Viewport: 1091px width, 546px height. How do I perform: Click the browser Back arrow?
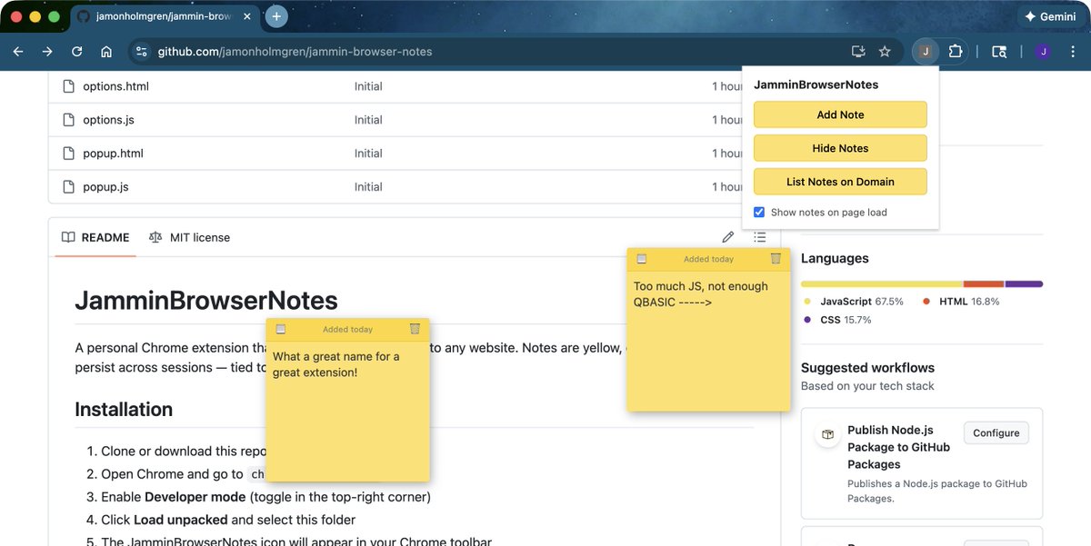point(18,52)
